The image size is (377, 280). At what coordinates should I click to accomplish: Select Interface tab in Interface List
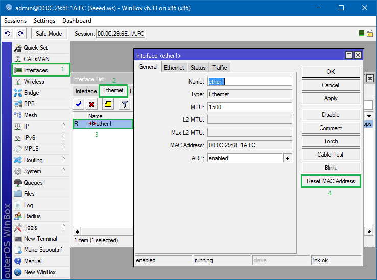pyautogui.click(x=86, y=91)
